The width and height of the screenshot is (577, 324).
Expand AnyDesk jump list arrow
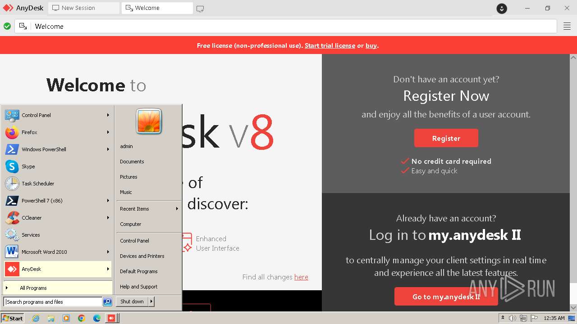coord(108,269)
